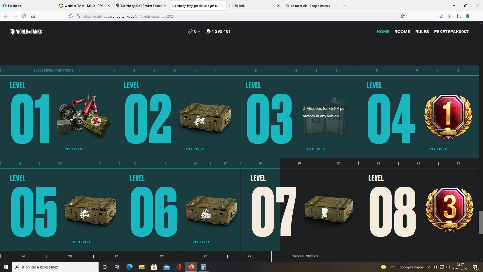Click prediction marker 18 on the progress bar
The width and height of the screenshot is (483, 272).
[260, 163]
